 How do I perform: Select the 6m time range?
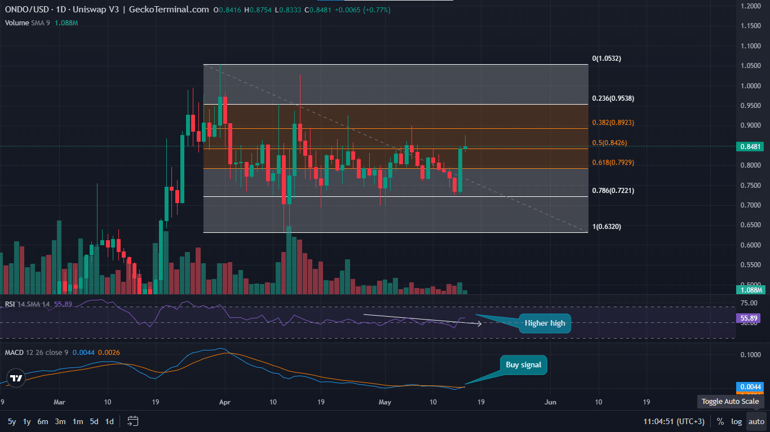point(43,421)
